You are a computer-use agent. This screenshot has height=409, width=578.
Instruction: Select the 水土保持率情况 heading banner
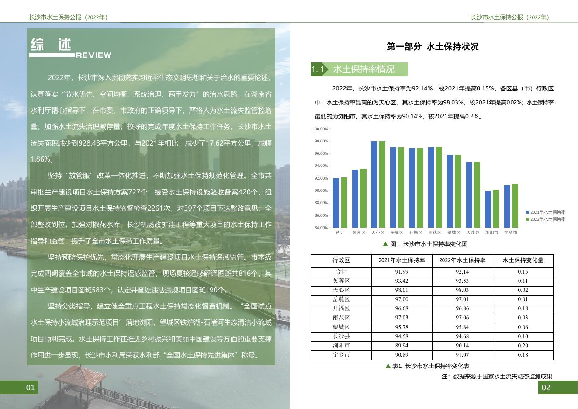(x=363, y=69)
